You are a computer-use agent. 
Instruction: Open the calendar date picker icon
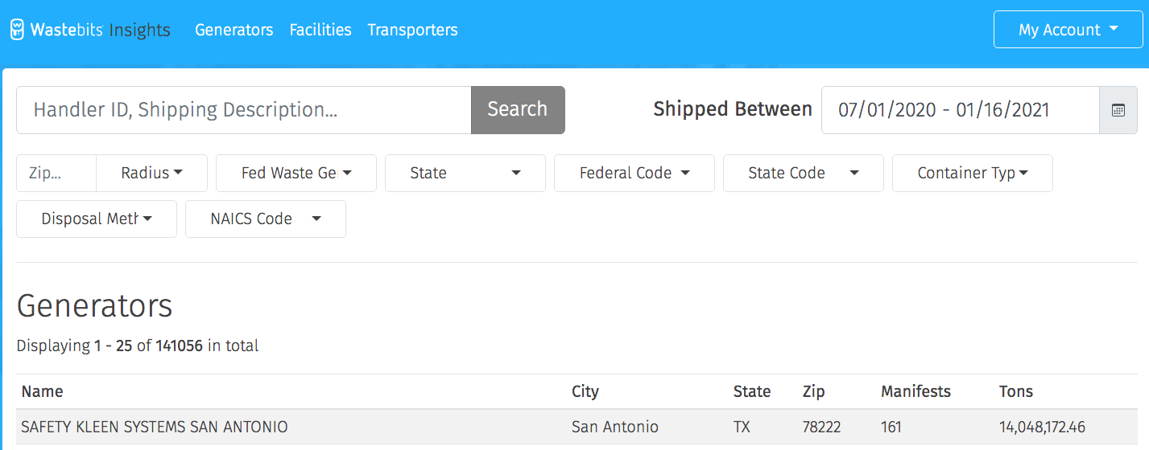coord(1118,110)
